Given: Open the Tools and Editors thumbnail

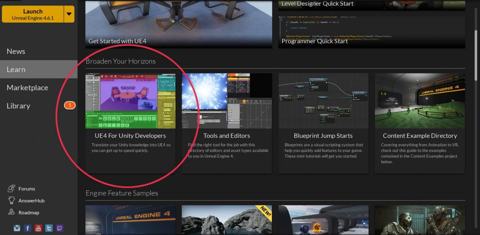Looking at the screenshot, I should pyautogui.click(x=227, y=101).
